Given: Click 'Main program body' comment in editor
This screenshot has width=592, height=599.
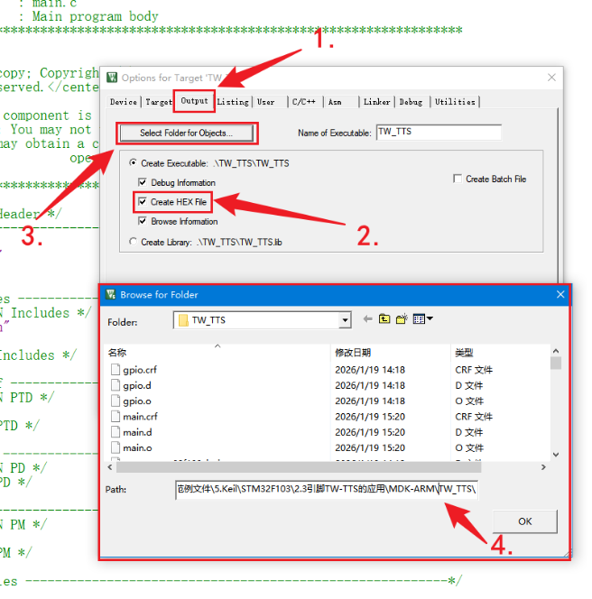Looking at the screenshot, I should click(x=95, y=16).
